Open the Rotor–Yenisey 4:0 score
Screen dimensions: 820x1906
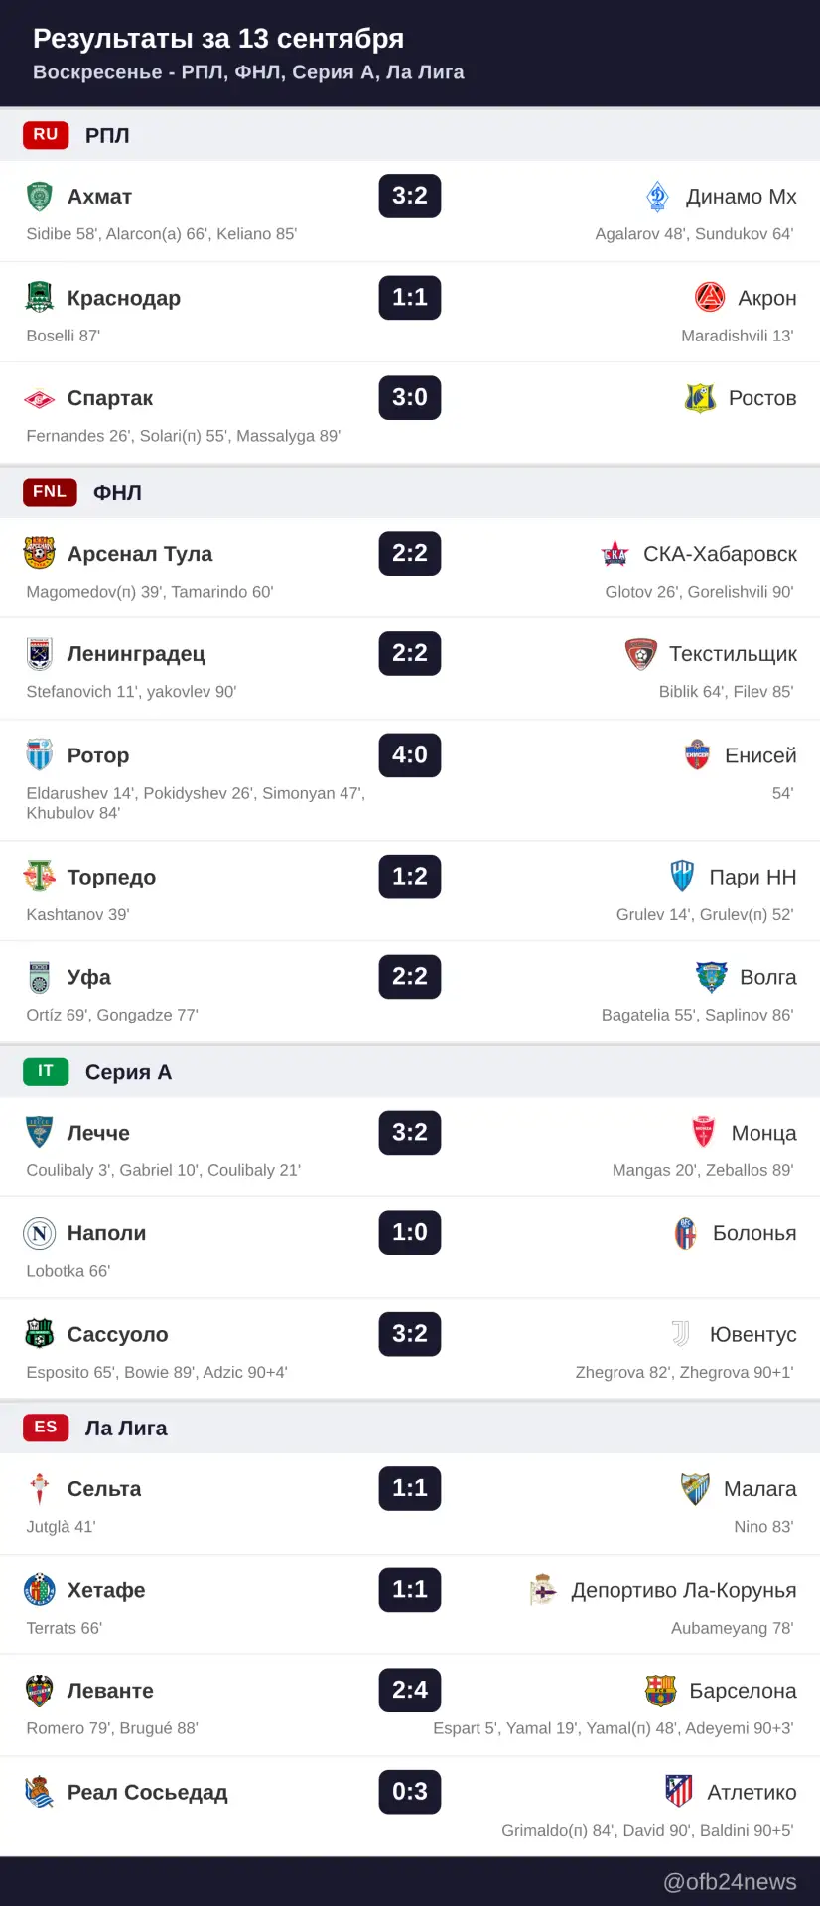[x=410, y=754]
